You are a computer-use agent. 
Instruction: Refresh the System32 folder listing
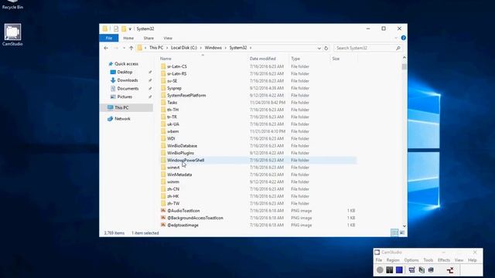pyautogui.click(x=326, y=48)
